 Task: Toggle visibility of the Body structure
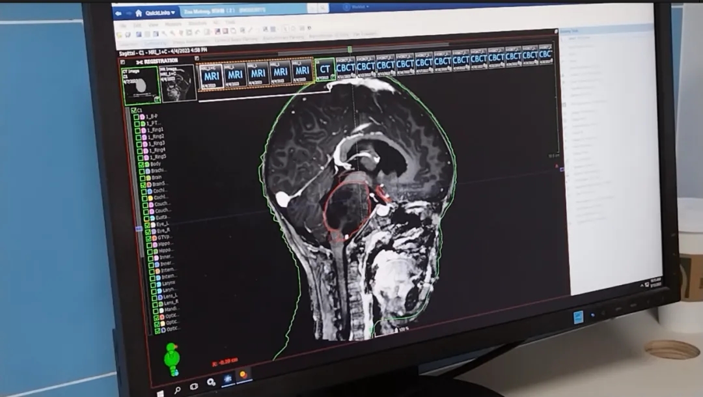[x=141, y=164]
